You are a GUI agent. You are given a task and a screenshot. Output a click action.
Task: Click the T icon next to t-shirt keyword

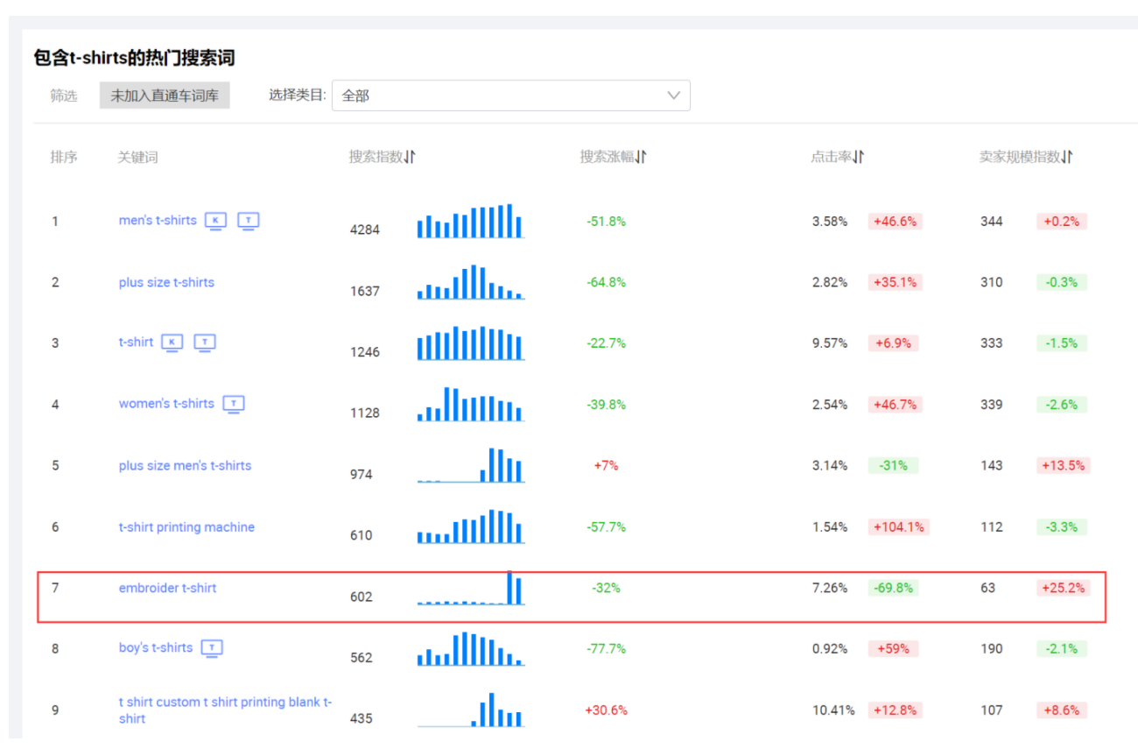click(x=205, y=343)
